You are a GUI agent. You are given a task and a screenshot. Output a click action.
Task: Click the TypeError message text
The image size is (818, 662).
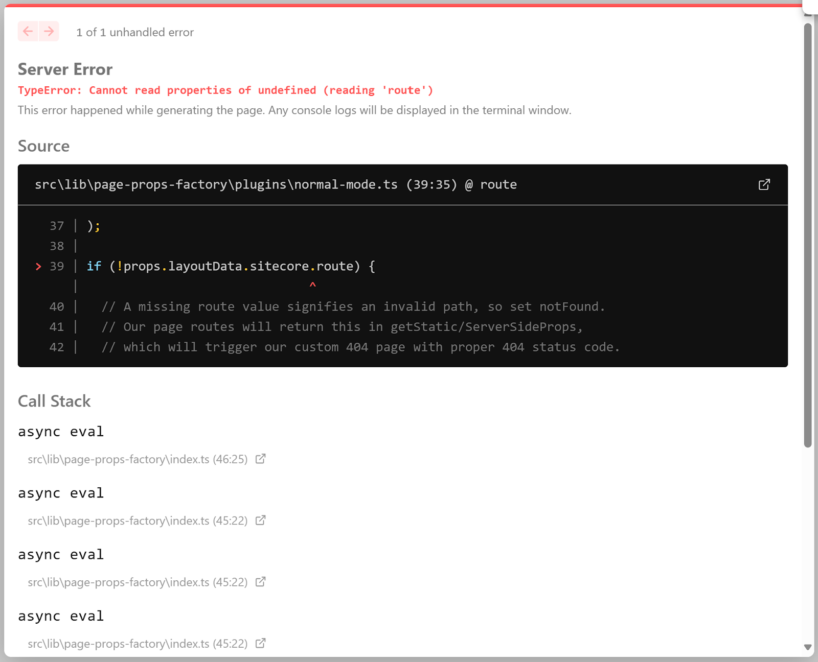click(225, 90)
